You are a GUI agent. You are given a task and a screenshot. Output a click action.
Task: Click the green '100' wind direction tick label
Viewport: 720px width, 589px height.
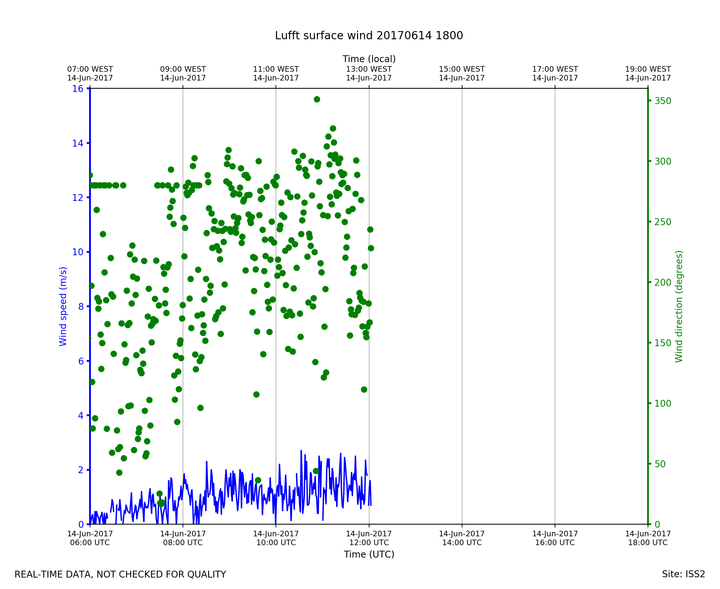click(663, 403)
